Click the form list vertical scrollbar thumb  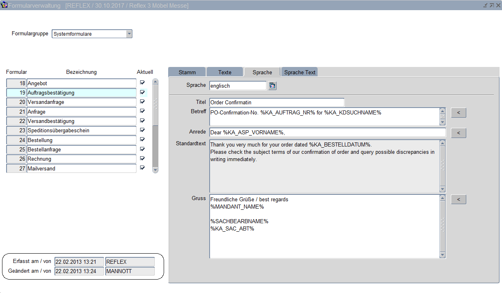tap(155, 104)
